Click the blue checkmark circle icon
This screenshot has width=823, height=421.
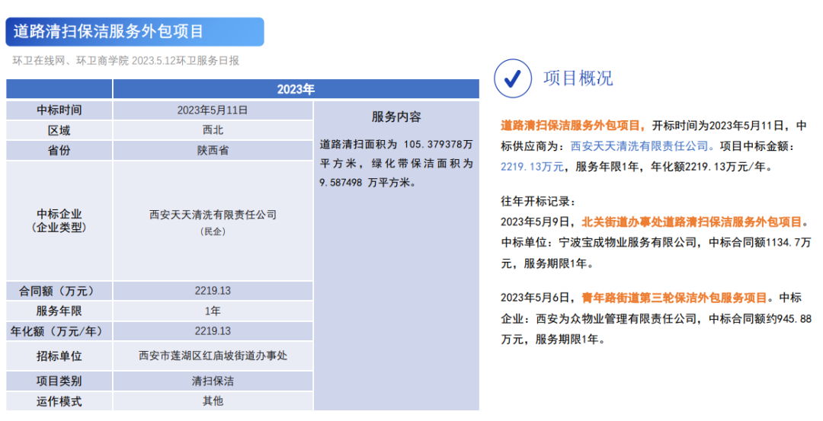point(512,78)
